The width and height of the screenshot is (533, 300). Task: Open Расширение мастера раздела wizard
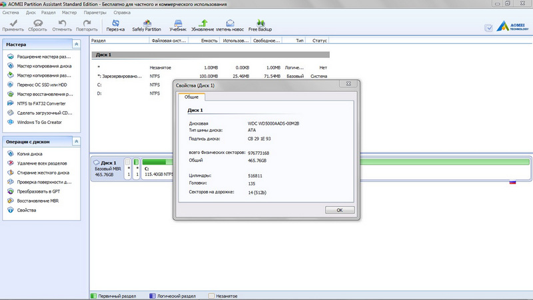44,57
